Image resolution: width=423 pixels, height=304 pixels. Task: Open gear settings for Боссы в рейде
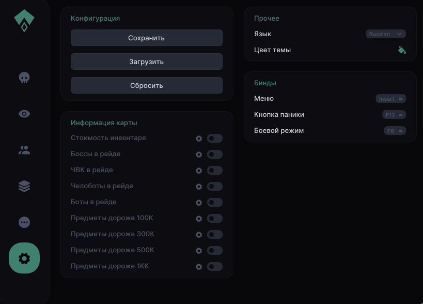click(199, 155)
